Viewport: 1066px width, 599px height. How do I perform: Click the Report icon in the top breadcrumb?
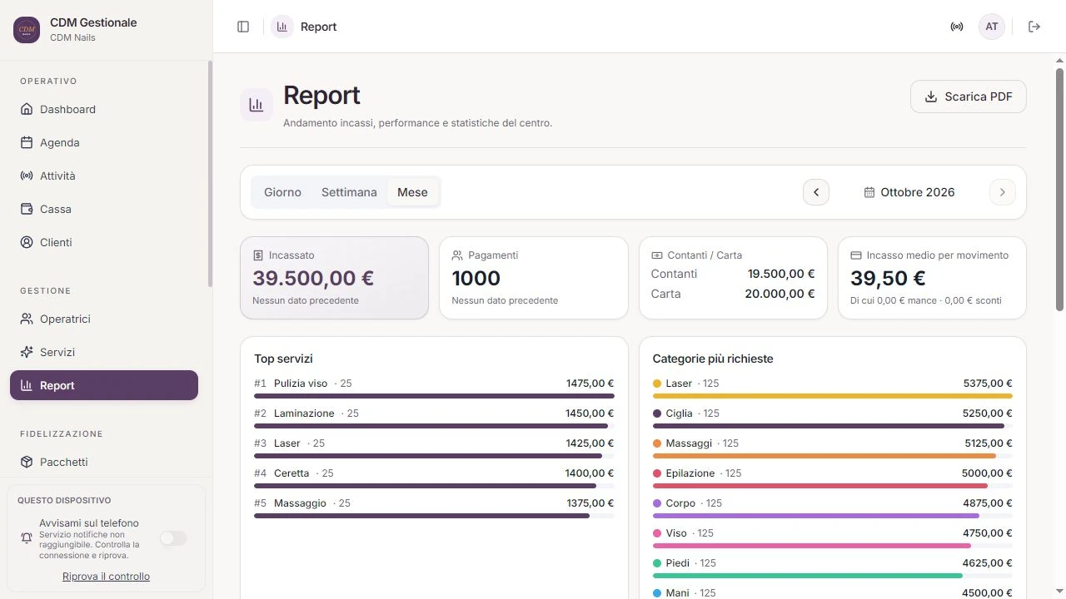pos(282,27)
